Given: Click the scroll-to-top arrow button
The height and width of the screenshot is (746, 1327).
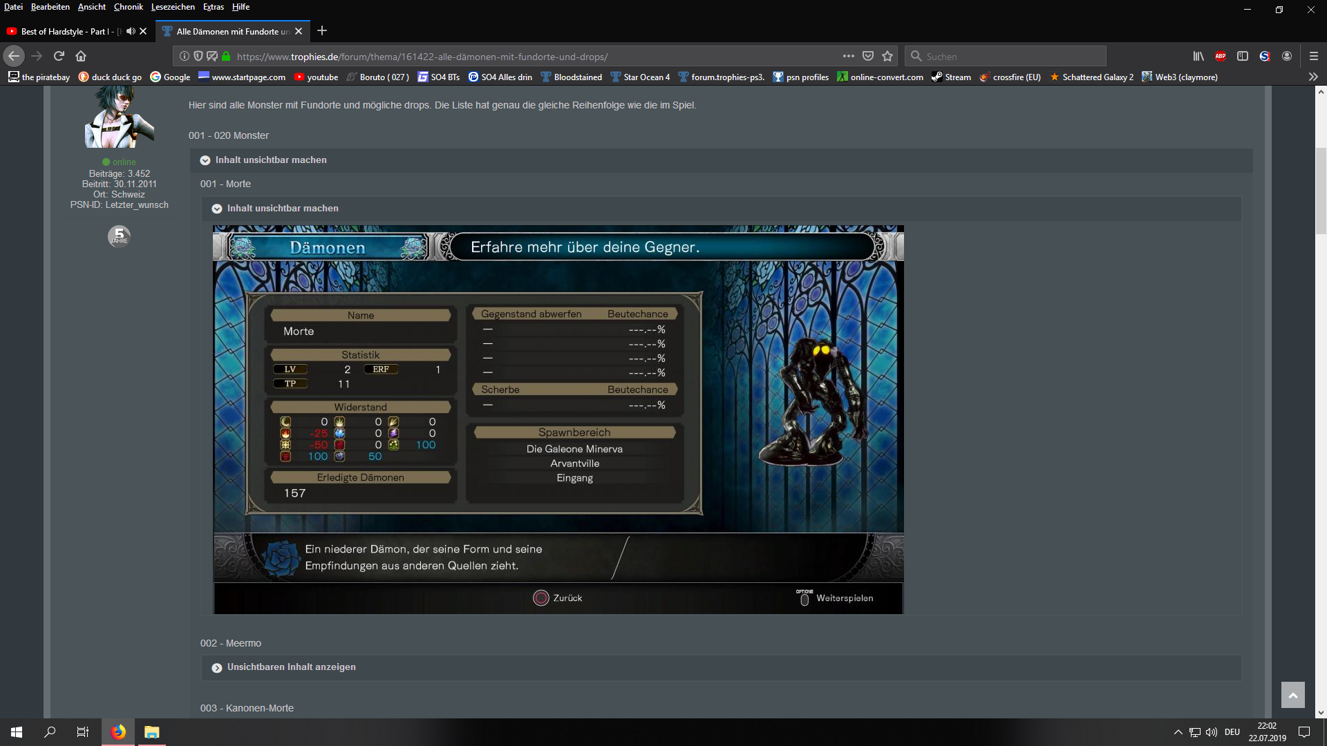Looking at the screenshot, I should pyautogui.click(x=1292, y=695).
